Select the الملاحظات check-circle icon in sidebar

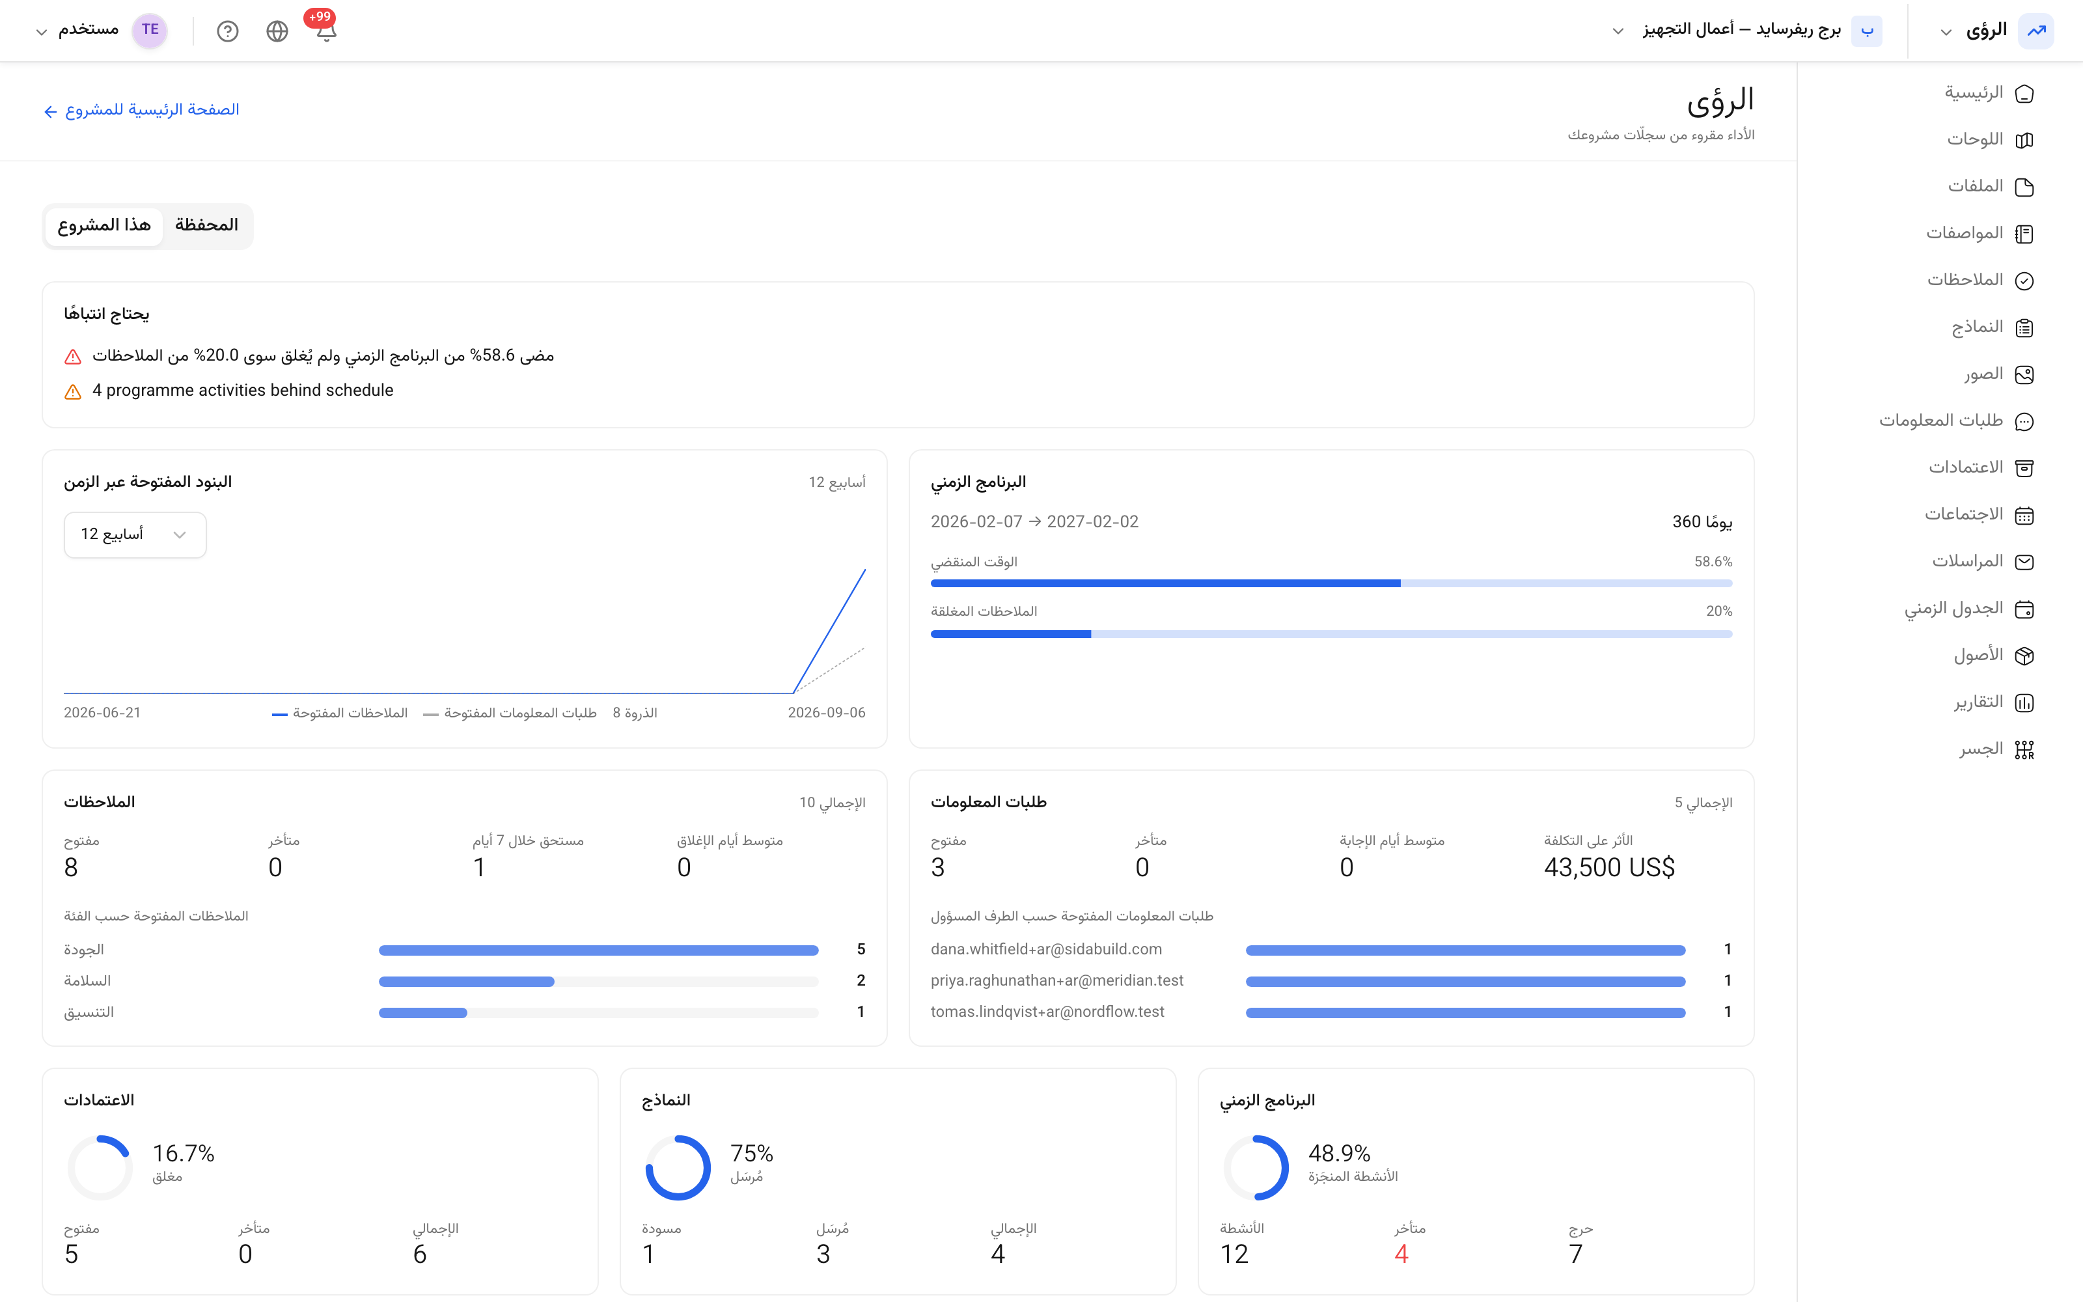(2024, 281)
